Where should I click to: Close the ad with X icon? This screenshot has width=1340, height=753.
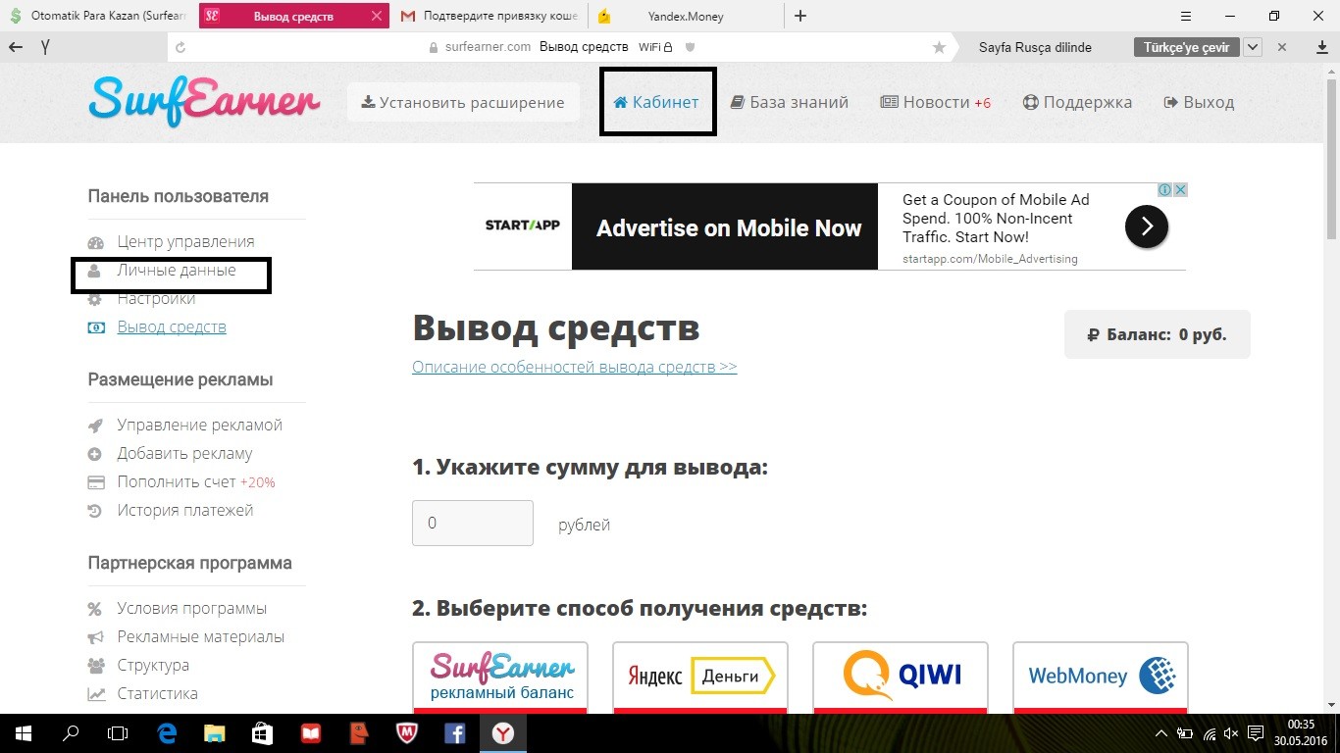point(1181,190)
